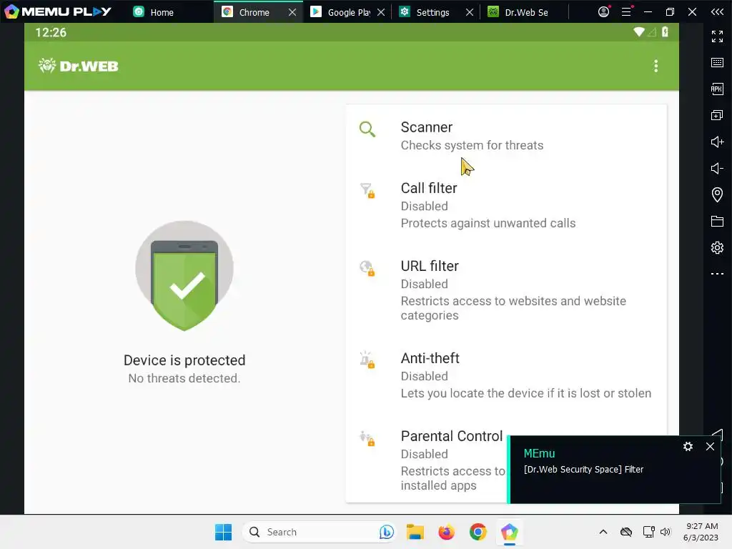Click the Bing icon in taskbar search
732x549 pixels.
[387, 532]
